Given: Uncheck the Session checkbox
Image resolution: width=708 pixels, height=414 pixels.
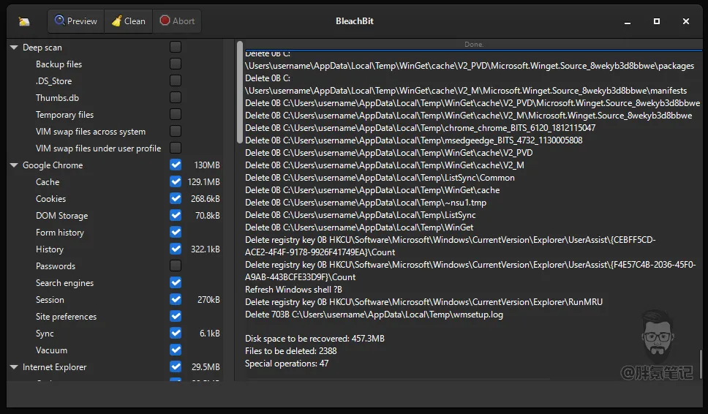Looking at the screenshot, I should click(x=176, y=299).
